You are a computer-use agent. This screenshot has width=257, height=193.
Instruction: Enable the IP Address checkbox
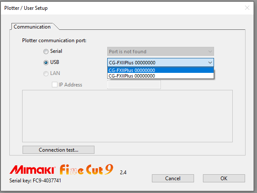pyautogui.click(x=54, y=85)
